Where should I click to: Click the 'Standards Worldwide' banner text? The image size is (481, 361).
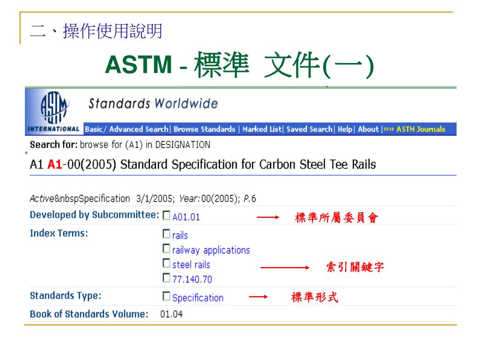(x=153, y=103)
